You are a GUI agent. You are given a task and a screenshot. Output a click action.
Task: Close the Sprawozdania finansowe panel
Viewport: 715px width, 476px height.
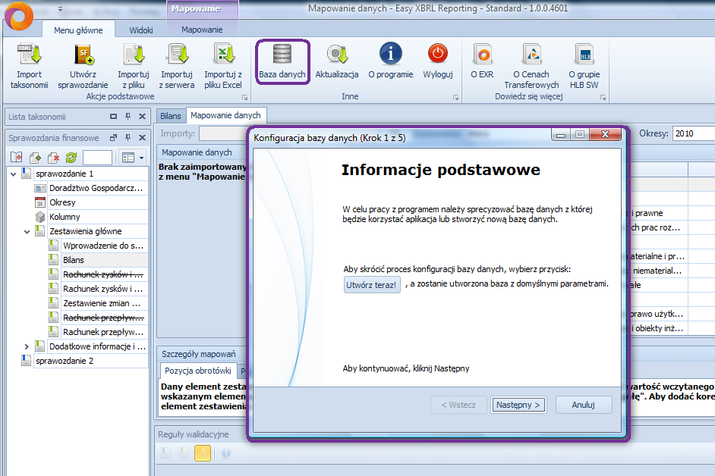[x=142, y=137]
